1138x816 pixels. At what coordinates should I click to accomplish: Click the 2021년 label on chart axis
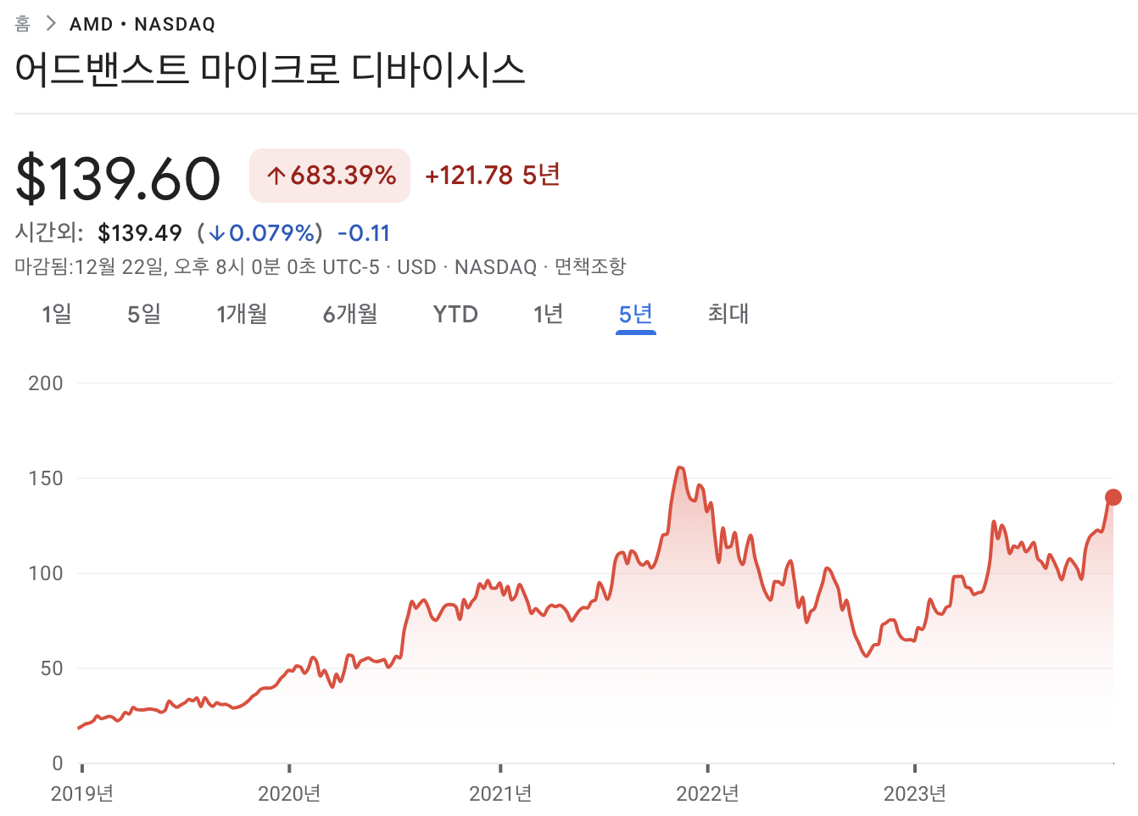tap(501, 795)
